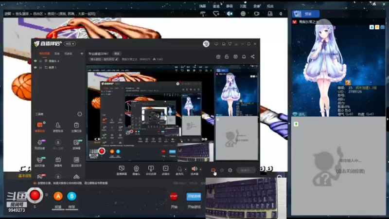
Task: Toggle the muted speaker icon in game window
Action: click(230, 14)
